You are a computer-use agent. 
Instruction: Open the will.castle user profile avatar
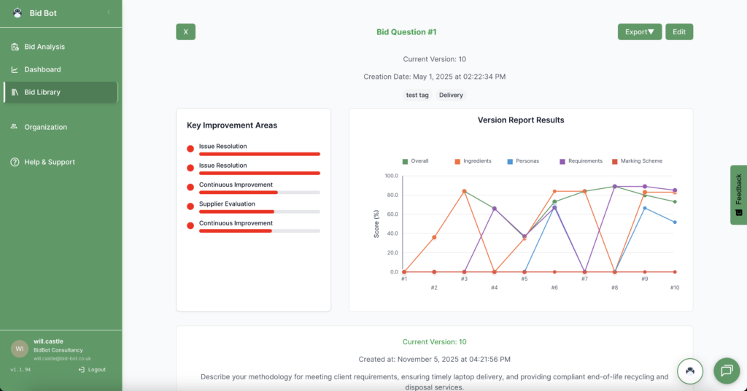[19, 349]
